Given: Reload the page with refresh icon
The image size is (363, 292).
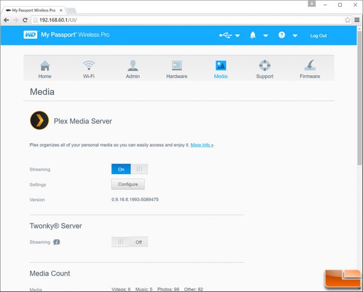Looking at the screenshot, I should tap(25, 20).
